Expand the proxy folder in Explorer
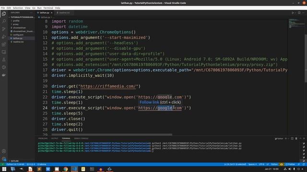This screenshot has height=172, width=307. (x=16, y=24)
